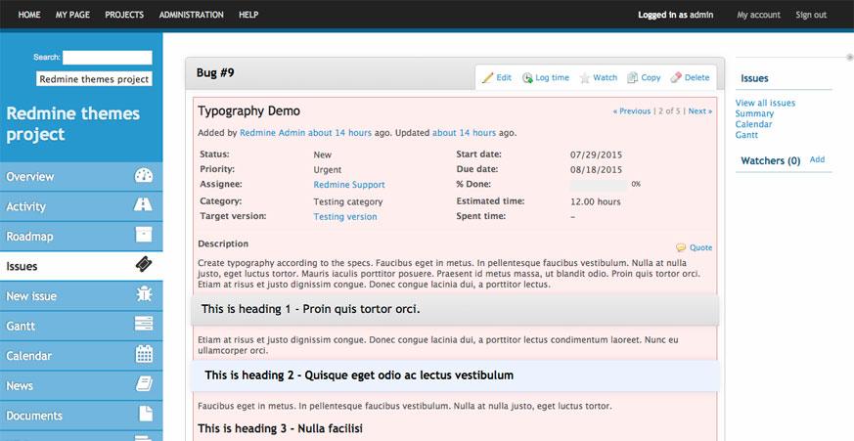Image resolution: width=854 pixels, height=441 pixels.
Task: Click the Delete link text
Action: point(697,78)
